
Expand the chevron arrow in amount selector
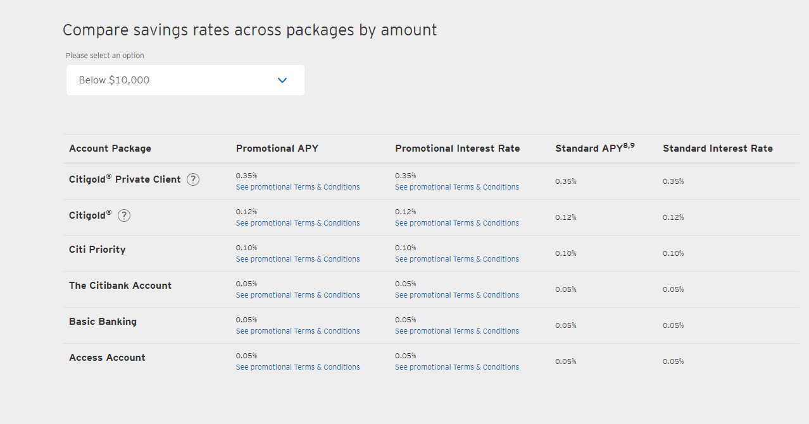[282, 80]
